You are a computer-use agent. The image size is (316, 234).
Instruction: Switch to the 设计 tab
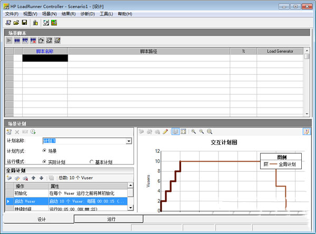tap(39, 219)
